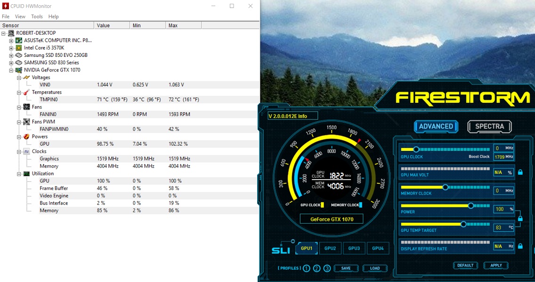Collapse the NVIDIA GeForce GTX 1070 node
Image resolution: width=535 pixels, height=282 pixels.
click(x=11, y=70)
